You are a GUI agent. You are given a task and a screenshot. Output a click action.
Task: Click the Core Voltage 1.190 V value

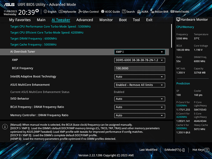(198, 50)
